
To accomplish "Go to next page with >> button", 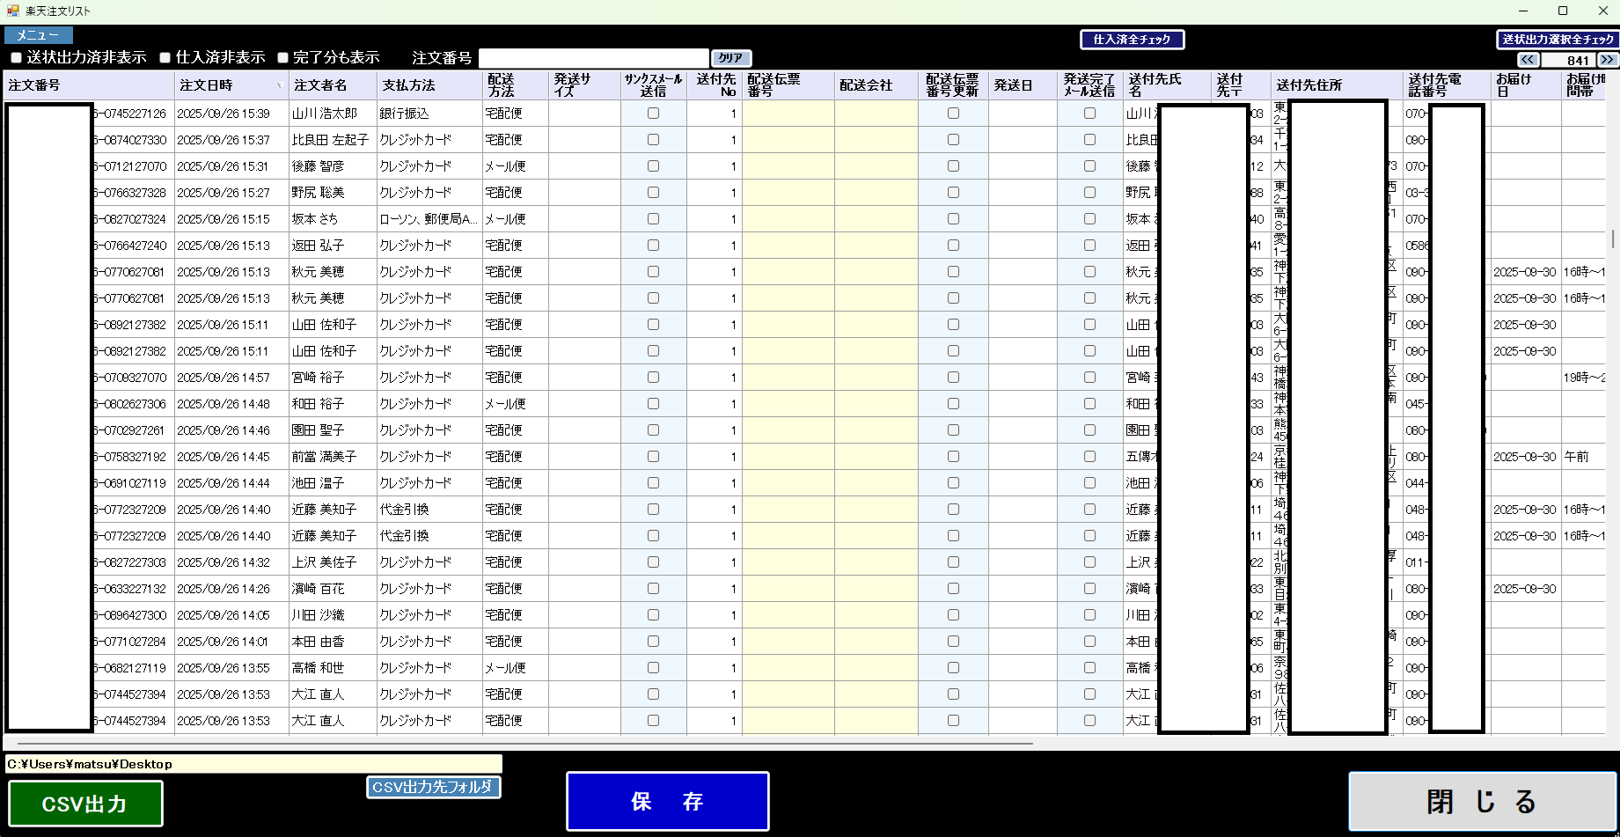I will coord(1608,60).
